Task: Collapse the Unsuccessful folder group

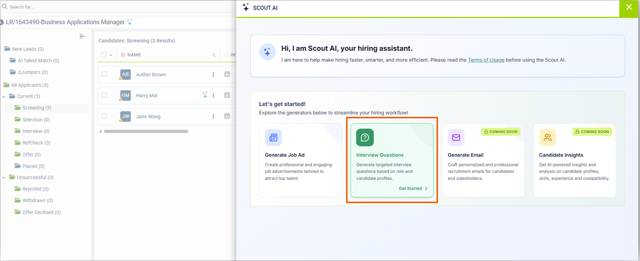Action: click(4, 178)
